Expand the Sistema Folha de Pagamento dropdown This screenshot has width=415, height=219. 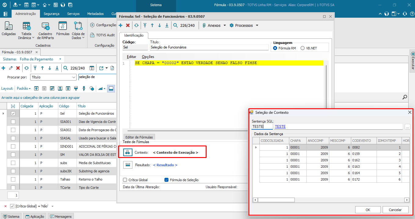[x=60, y=59]
